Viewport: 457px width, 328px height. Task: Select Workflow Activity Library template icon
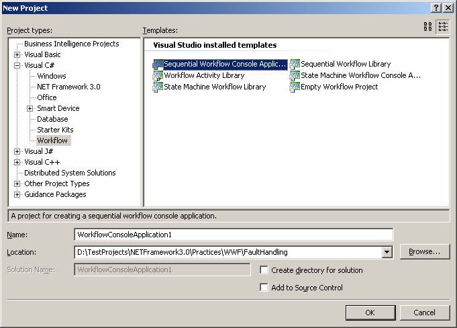coord(158,76)
